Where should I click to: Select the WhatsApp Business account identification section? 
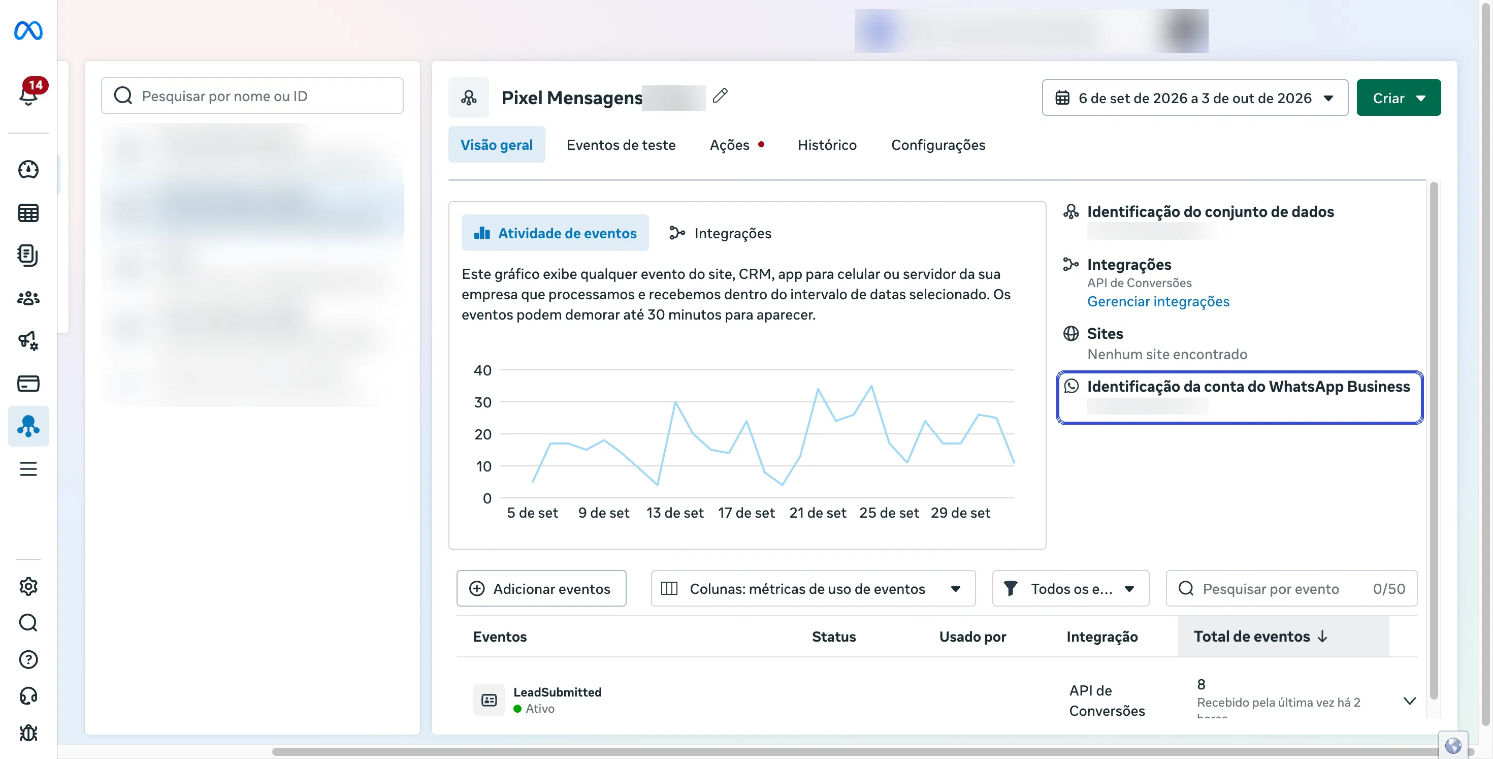pyautogui.click(x=1239, y=397)
